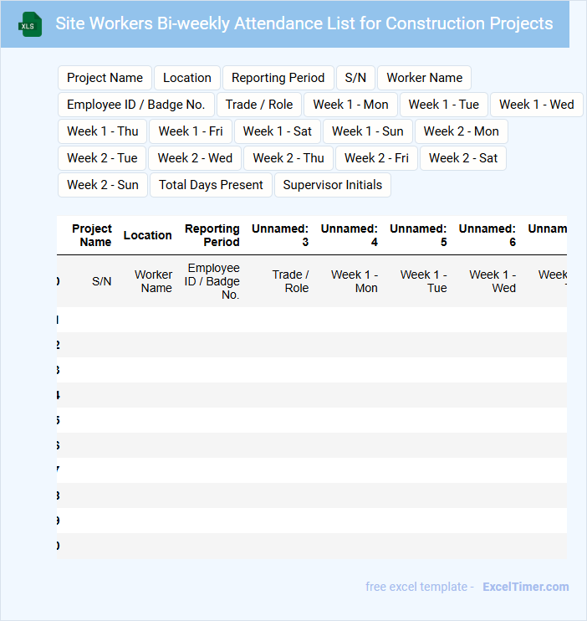Click the Week 1 - Mon table cell

pyautogui.click(x=355, y=281)
